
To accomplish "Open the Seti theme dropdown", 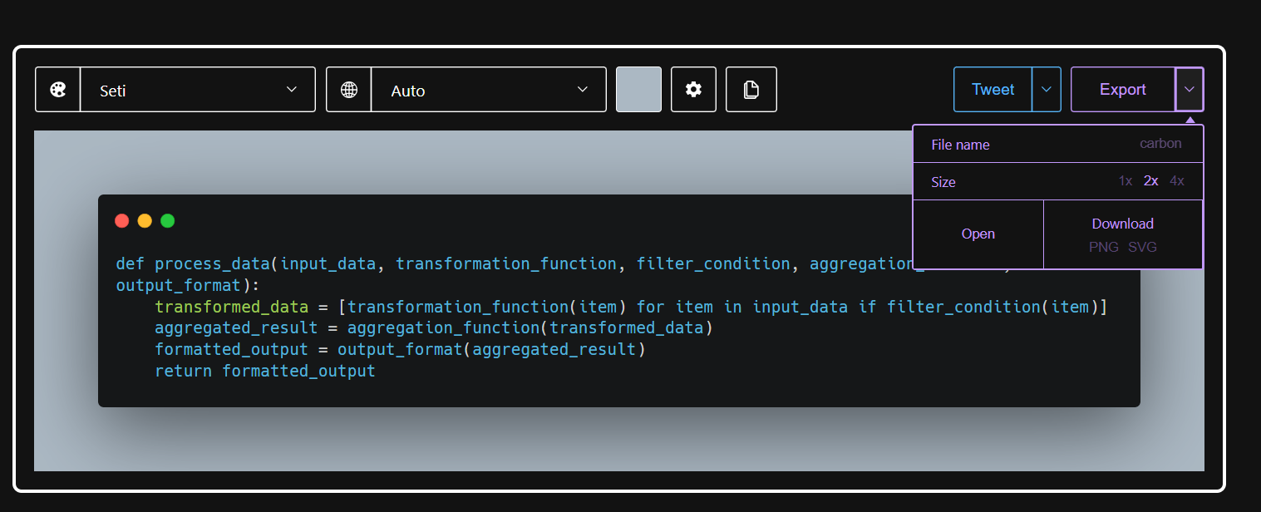I will tap(198, 90).
